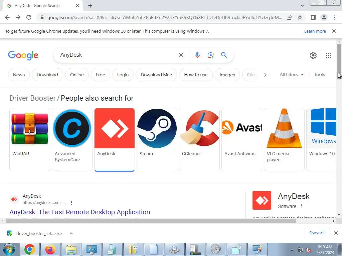342x256 pixels.
Task: Close the downloads bar
Action: pyautogui.click(x=336, y=233)
